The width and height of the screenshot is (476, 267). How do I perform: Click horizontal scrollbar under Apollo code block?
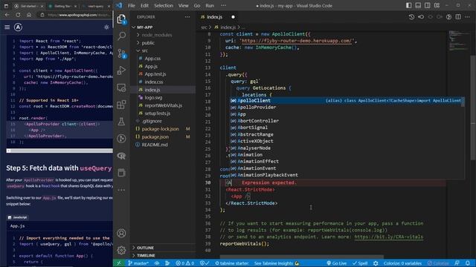[59, 151]
